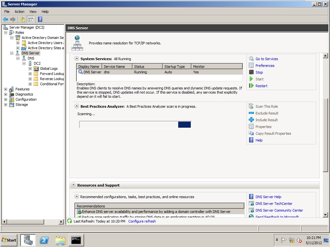Launch PowerShell from the taskbar
The height and width of the screenshot is (247, 330).
pos(44,240)
